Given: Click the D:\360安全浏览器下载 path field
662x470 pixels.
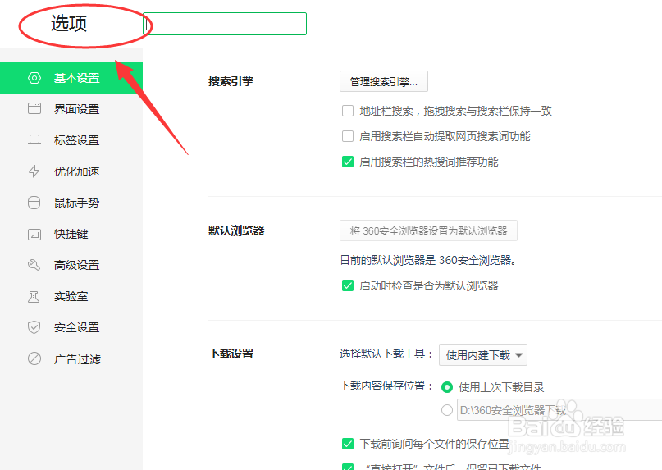Looking at the screenshot, I should [x=559, y=410].
